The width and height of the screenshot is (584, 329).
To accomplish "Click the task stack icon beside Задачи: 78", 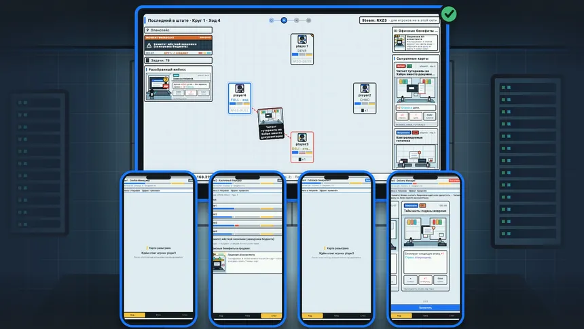I will pyautogui.click(x=148, y=60).
